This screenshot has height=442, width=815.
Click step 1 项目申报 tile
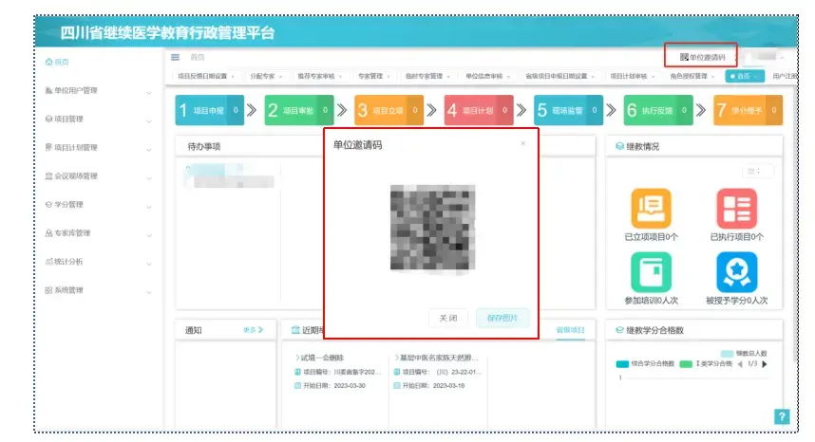click(x=210, y=110)
